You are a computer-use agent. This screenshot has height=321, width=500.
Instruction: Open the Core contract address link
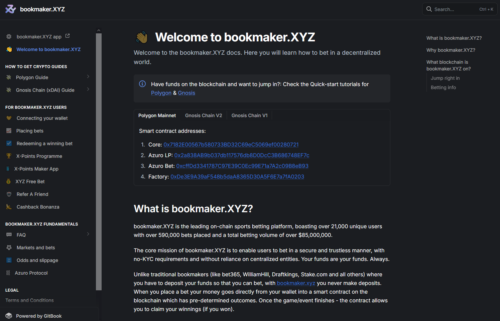(231, 144)
